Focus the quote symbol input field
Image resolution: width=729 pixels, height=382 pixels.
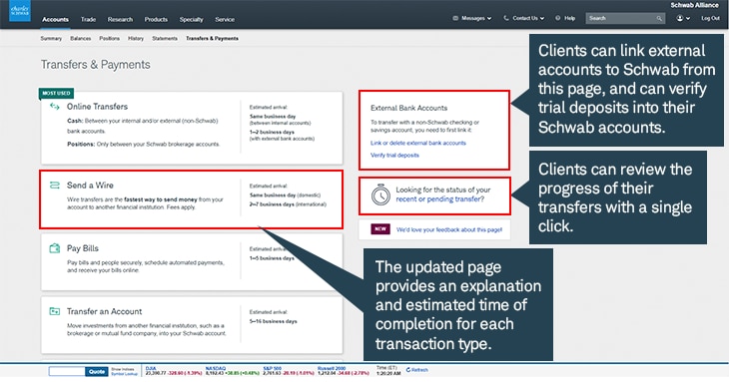[x=67, y=371]
